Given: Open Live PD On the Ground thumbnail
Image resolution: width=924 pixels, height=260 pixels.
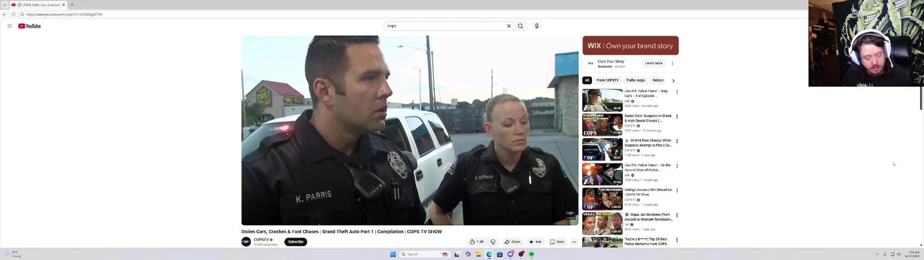Looking at the screenshot, I should point(602,174).
